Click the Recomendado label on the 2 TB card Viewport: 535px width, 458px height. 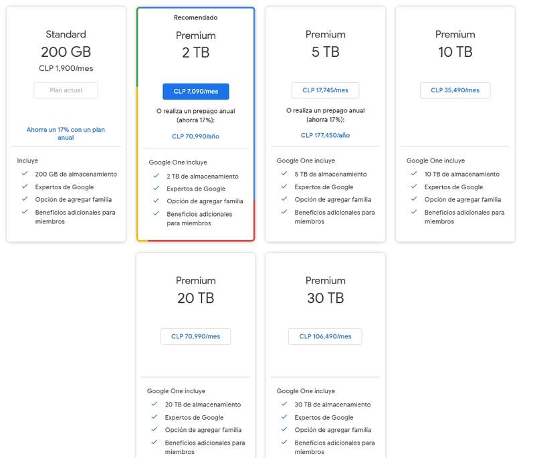pyautogui.click(x=195, y=17)
